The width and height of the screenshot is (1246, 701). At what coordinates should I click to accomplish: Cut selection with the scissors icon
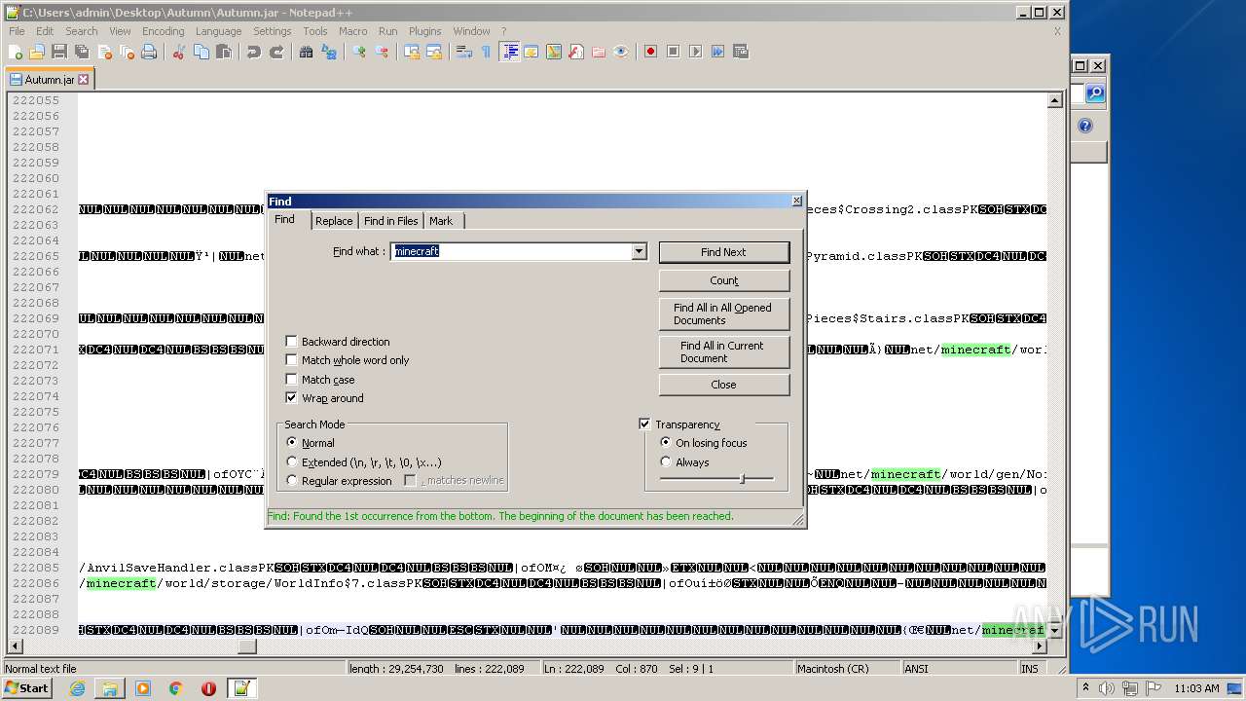[179, 52]
